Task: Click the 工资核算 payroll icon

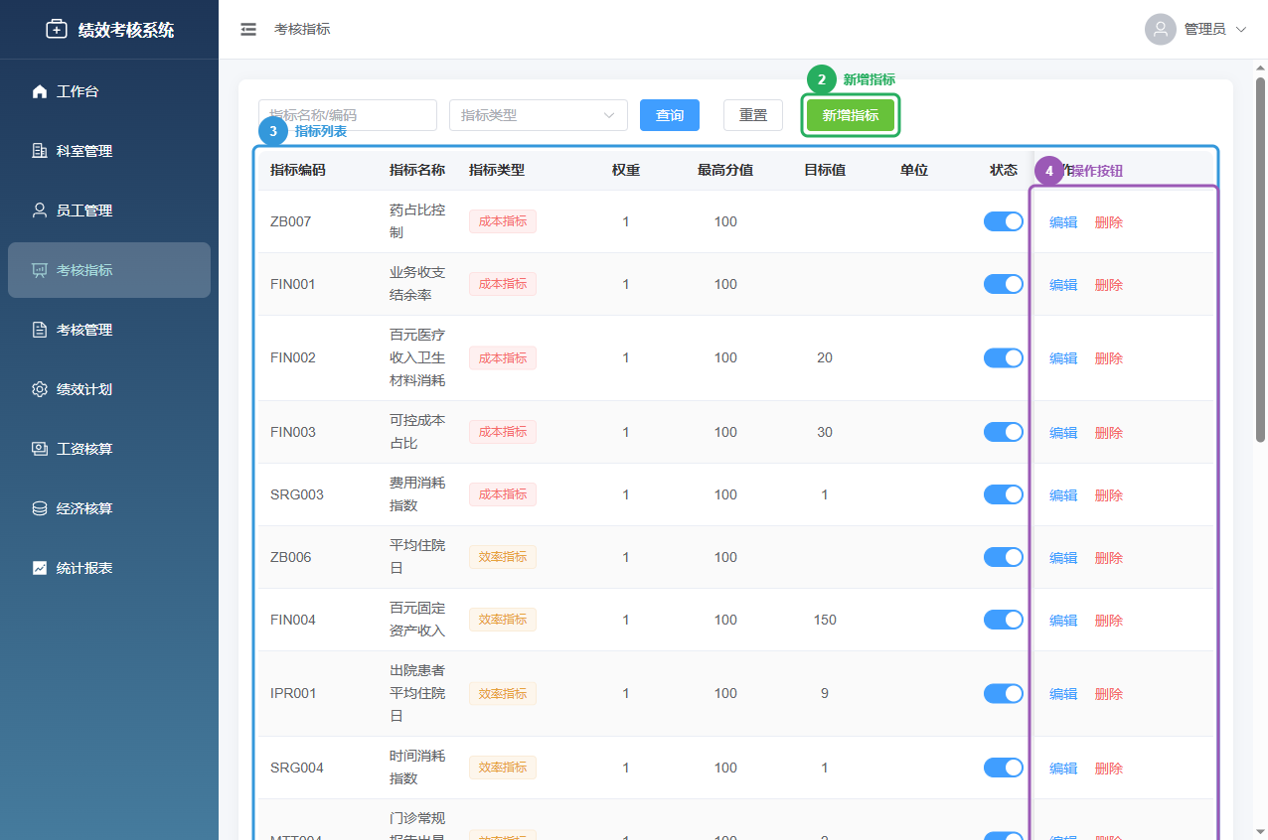Action: click(40, 448)
